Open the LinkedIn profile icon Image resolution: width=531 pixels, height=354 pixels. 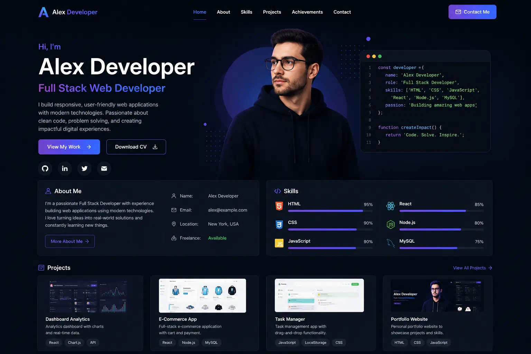(x=65, y=168)
